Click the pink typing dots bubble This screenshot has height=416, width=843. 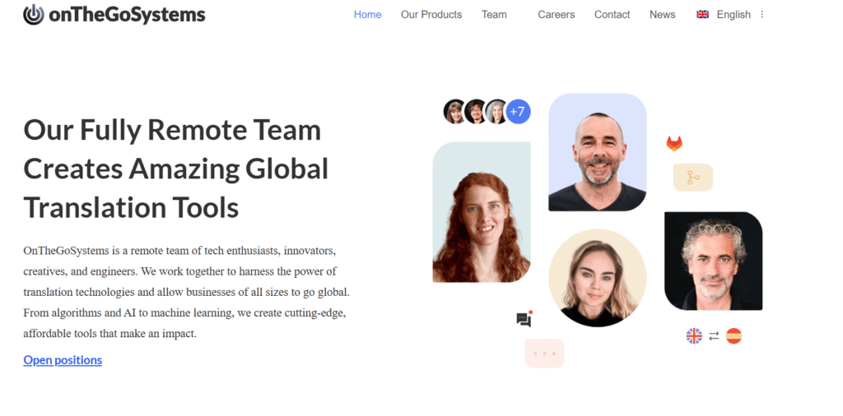point(545,354)
